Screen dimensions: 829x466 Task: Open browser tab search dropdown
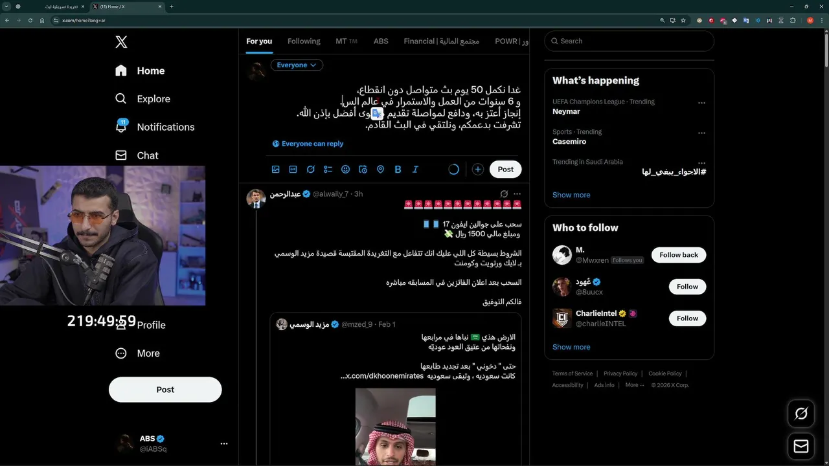(x=6, y=6)
